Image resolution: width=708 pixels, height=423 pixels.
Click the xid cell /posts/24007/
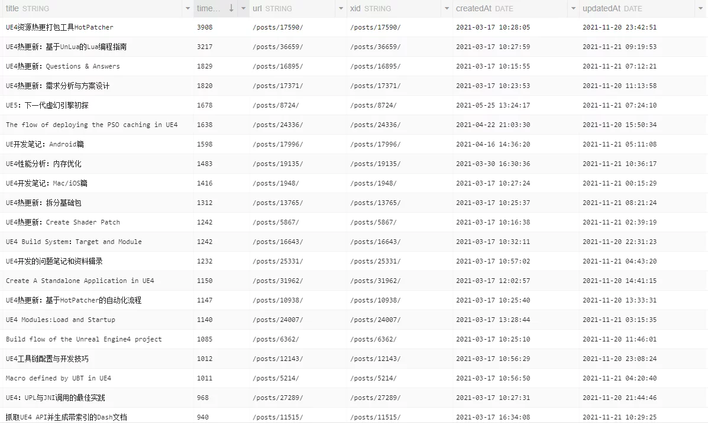click(375, 320)
